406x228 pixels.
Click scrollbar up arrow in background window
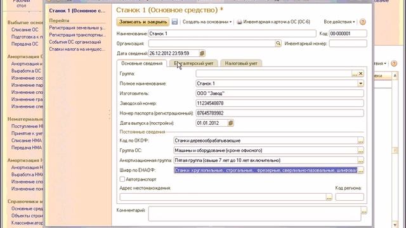point(395,75)
